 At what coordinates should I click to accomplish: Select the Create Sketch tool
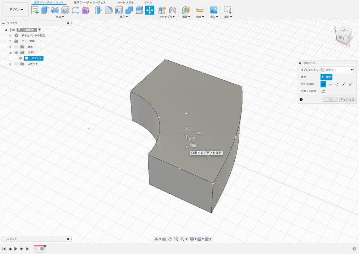tap(35, 10)
